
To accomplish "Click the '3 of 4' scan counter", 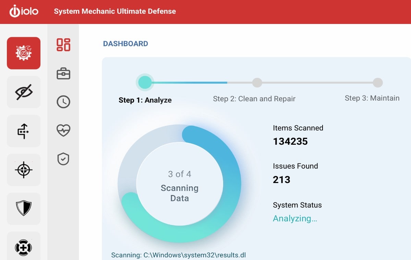I will point(180,174).
